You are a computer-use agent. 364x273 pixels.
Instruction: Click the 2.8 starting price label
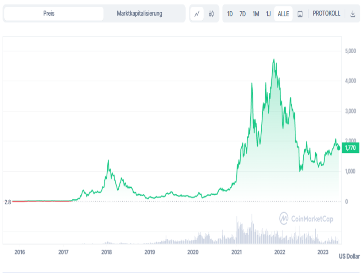coord(7,202)
